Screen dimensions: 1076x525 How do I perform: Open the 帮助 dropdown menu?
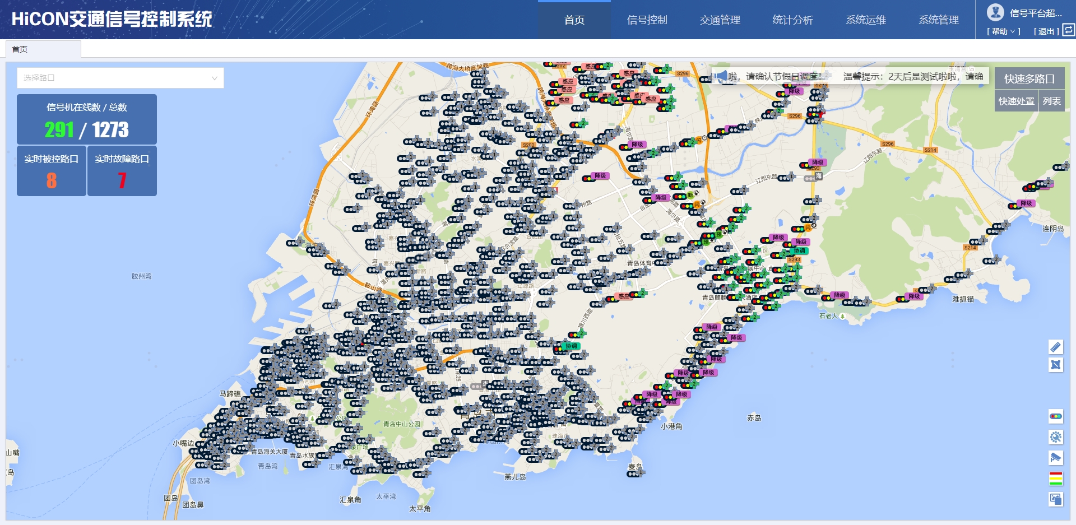tap(1003, 31)
